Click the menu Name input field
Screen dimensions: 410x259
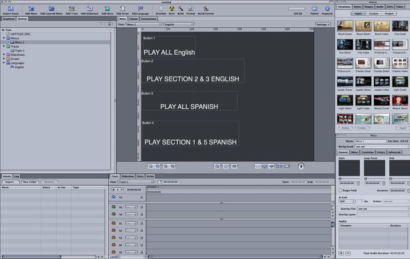[x=370, y=141]
